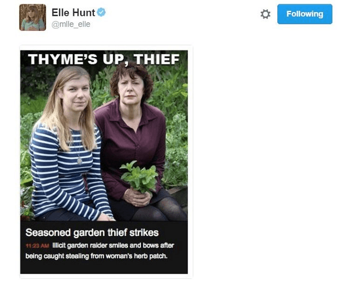
Task: Open Elle Hunt's profile avatar
Action: (33, 17)
